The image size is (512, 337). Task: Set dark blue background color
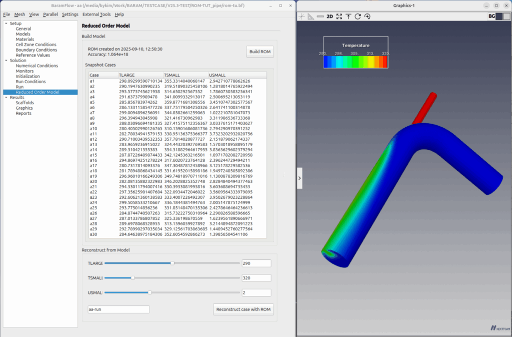click(x=498, y=17)
